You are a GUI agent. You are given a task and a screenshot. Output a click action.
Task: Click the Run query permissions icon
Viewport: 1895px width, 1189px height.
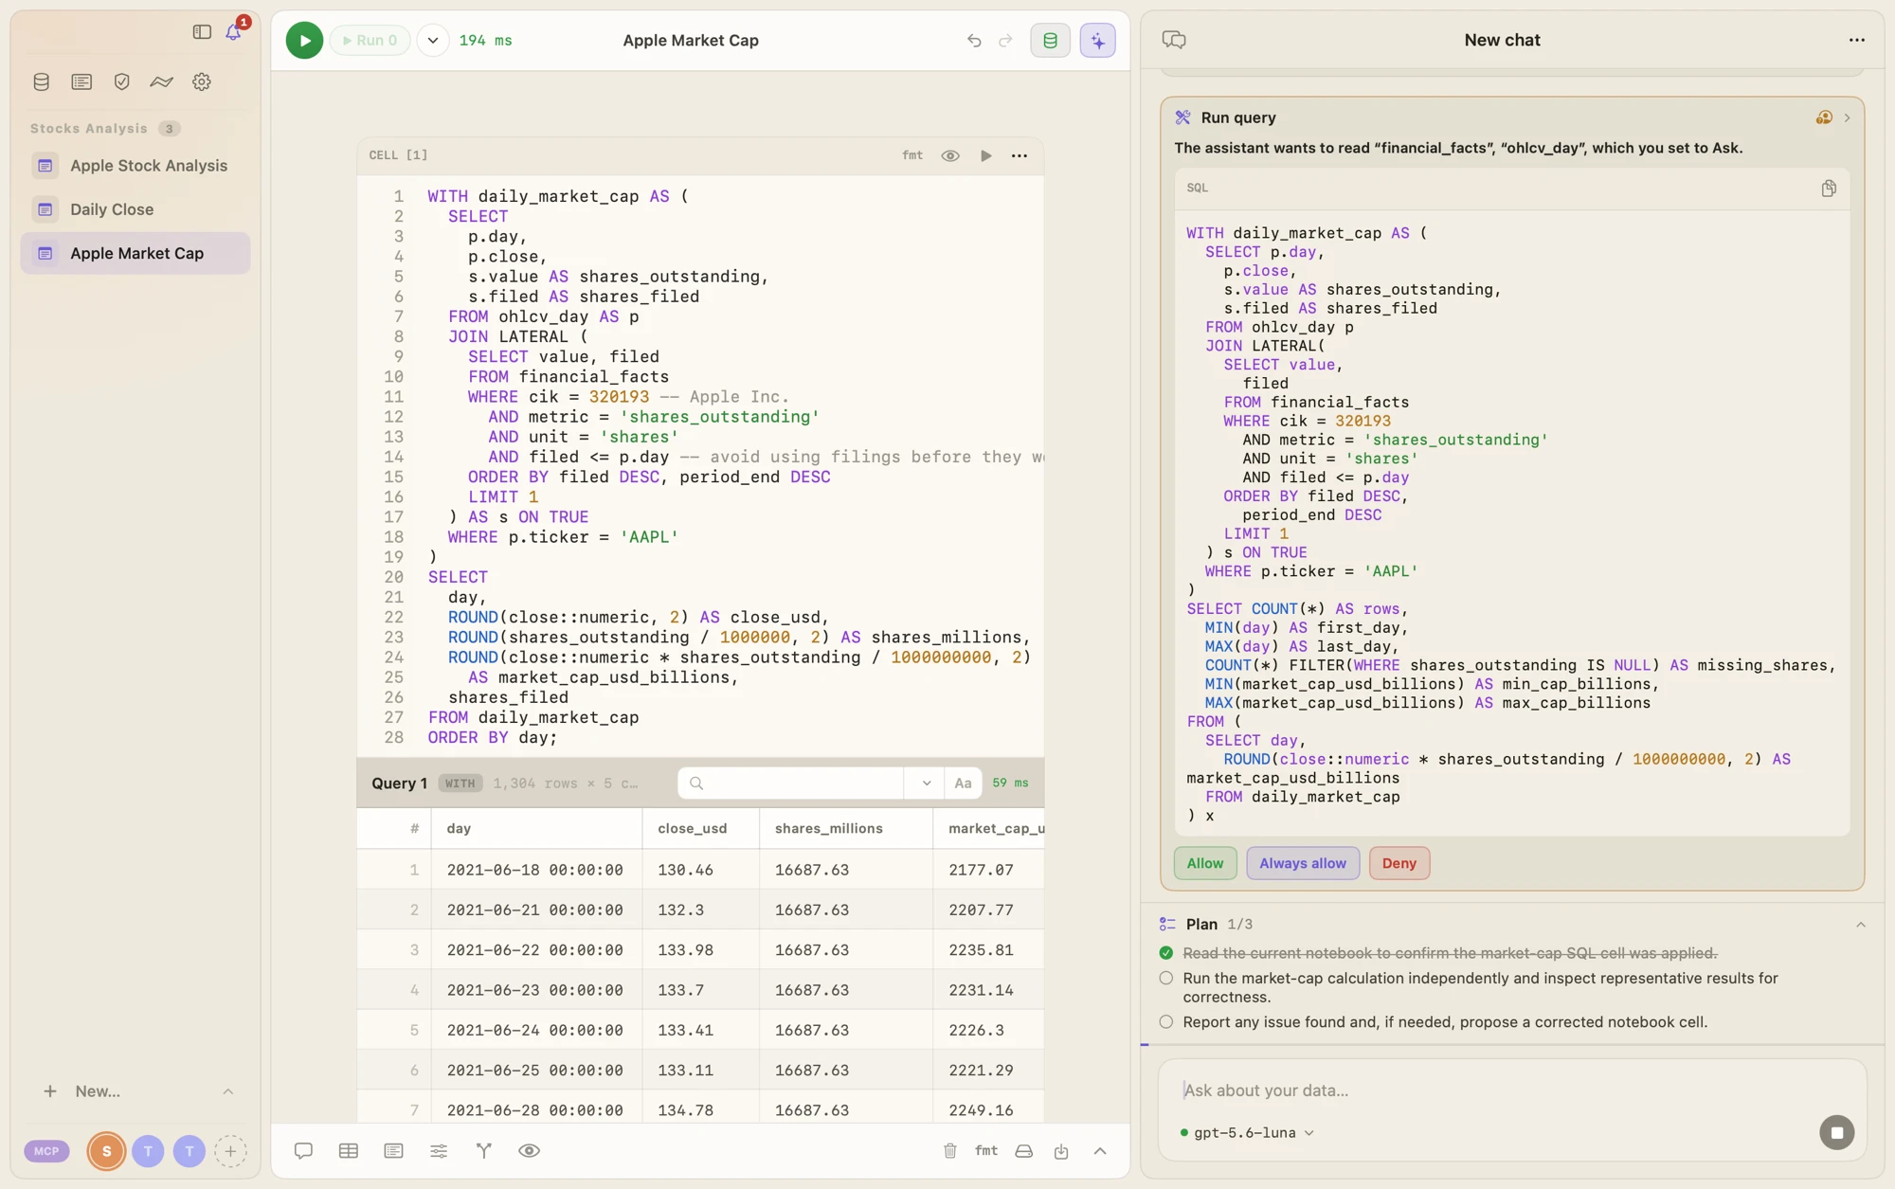pos(1824,117)
